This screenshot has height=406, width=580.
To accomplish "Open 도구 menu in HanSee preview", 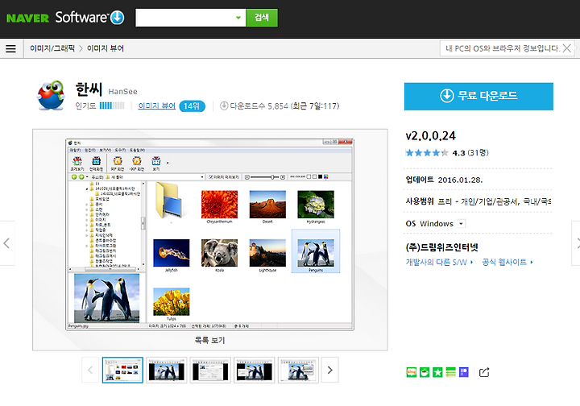I will point(120,150).
